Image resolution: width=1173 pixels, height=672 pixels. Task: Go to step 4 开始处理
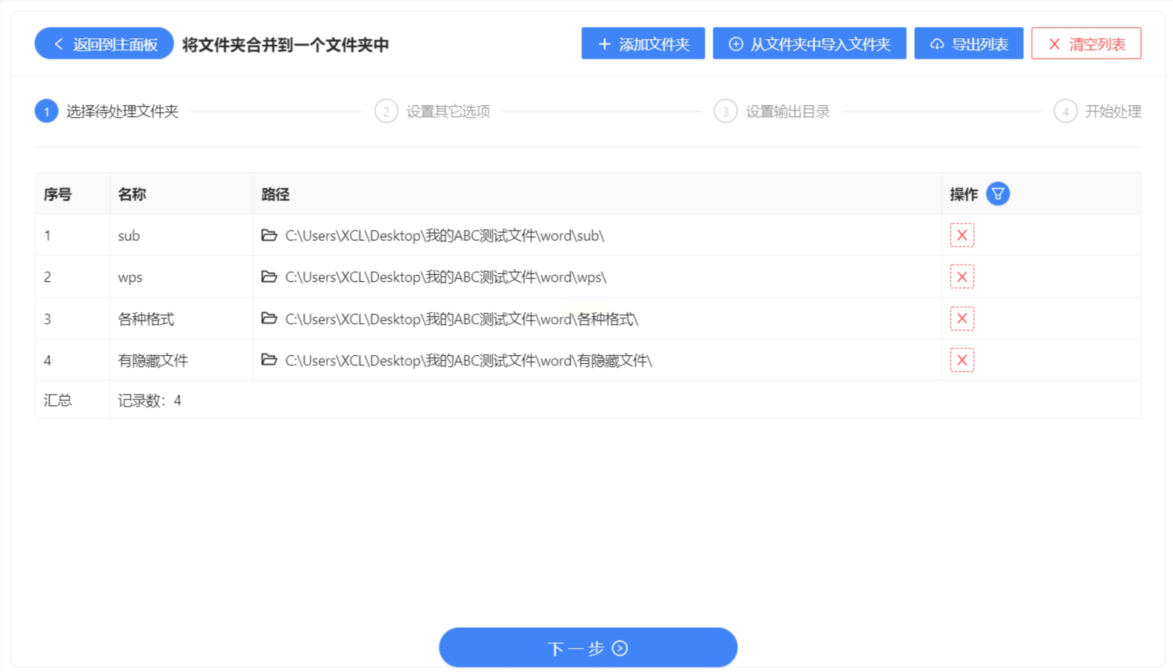[1097, 111]
